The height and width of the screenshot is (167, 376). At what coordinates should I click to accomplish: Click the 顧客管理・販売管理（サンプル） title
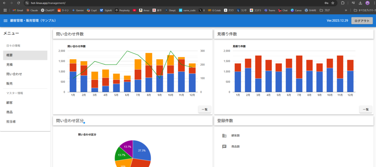[x=33, y=21]
